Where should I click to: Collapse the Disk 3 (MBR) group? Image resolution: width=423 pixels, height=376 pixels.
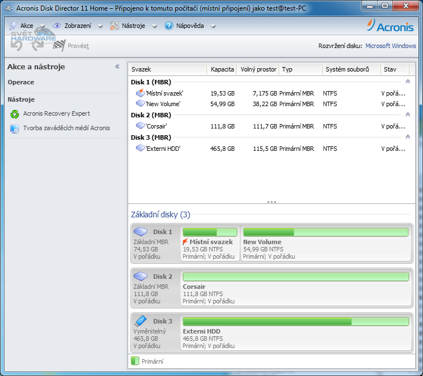pos(408,137)
